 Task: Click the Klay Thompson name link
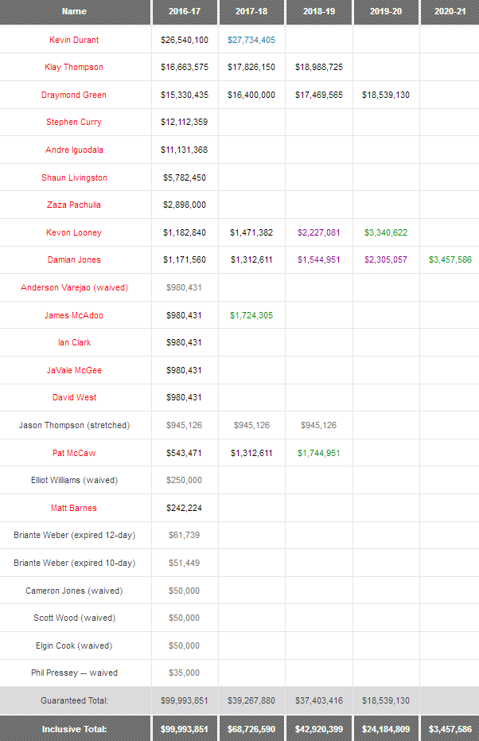[x=74, y=68]
